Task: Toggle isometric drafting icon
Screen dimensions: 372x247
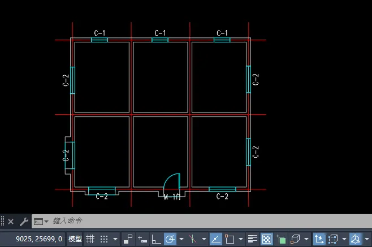Action: [x=193, y=239]
